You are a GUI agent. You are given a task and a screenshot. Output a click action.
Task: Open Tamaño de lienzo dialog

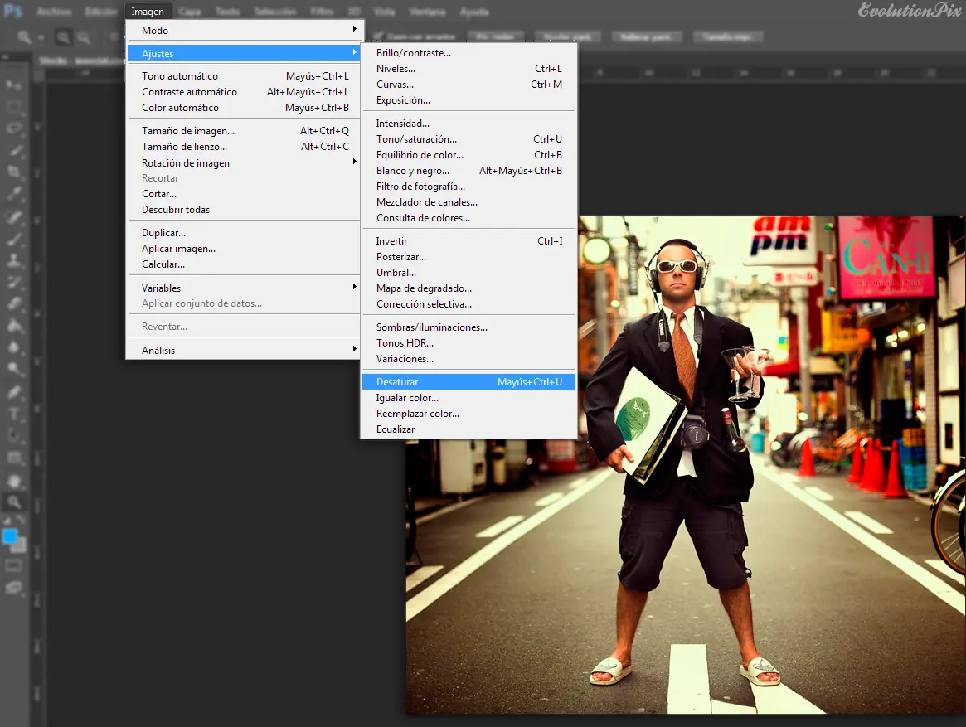click(x=244, y=147)
